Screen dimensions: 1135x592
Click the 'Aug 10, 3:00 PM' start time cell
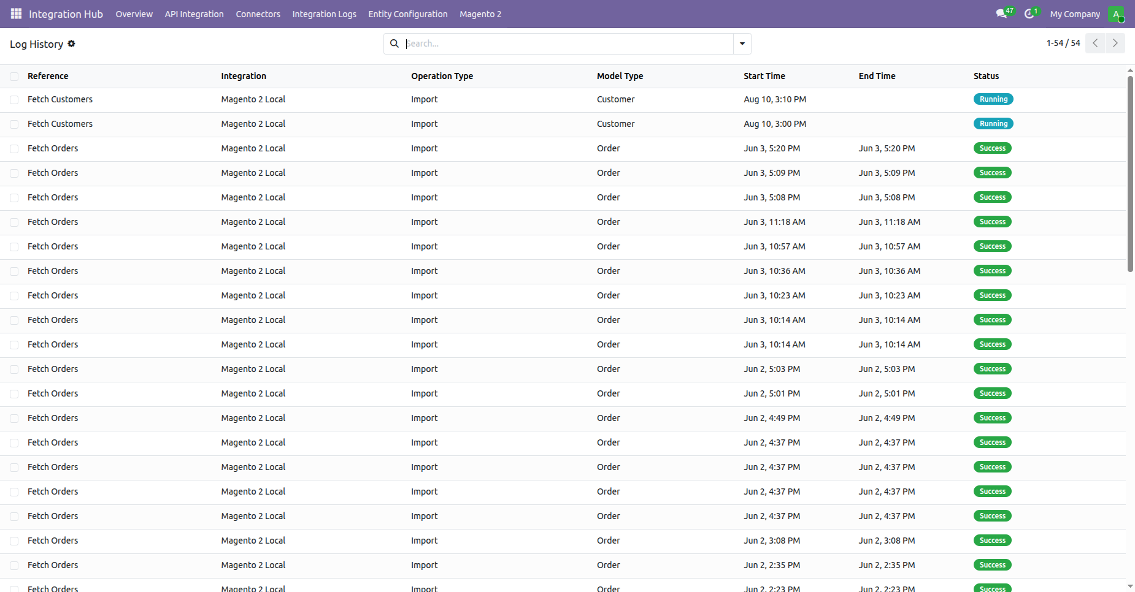tap(775, 124)
